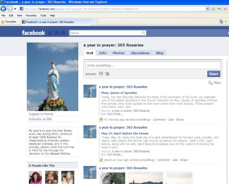
Task: Click the attach link icon
Action: point(101,74)
